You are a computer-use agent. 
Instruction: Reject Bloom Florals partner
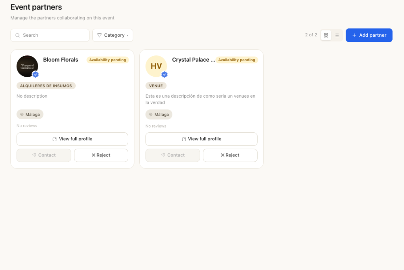[101, 155]
